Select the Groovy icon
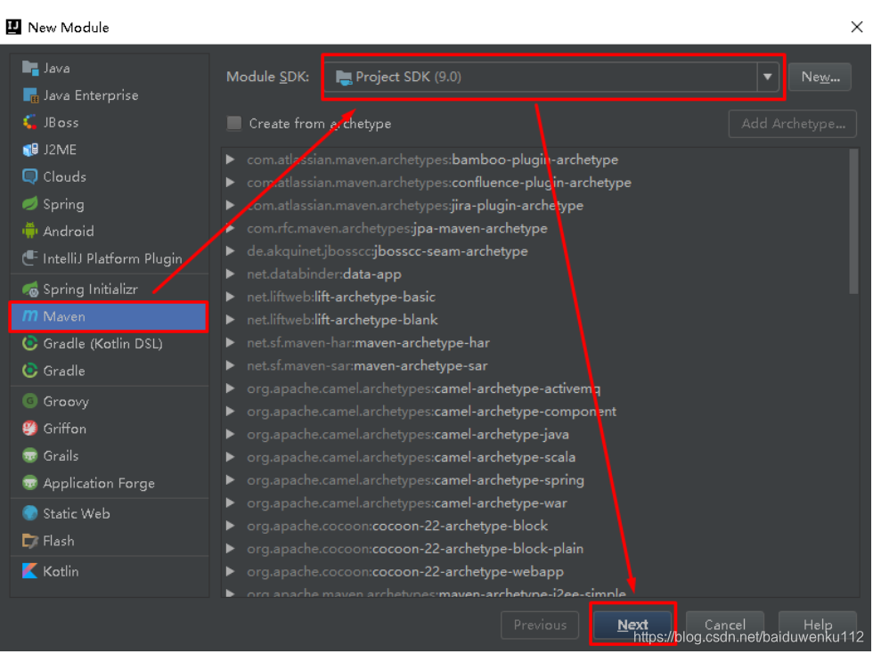This screenshot has width=873, height=654. [30, 401]
